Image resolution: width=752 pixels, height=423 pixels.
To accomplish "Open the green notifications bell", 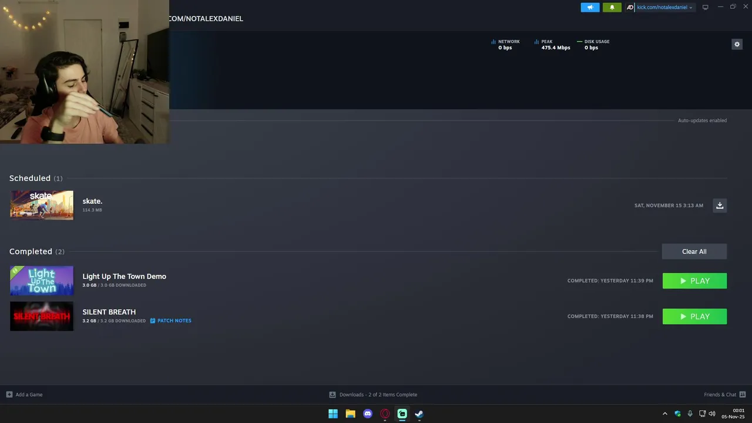I will (x=612, y=7).
